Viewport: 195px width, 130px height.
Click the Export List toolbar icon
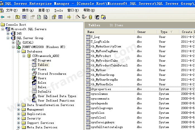[45, 17]
